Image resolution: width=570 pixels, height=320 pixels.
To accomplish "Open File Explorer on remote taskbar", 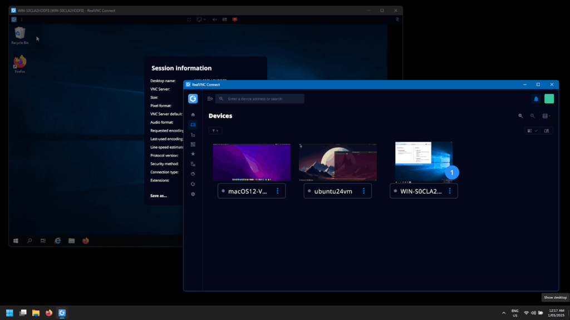I will point(72,241).
